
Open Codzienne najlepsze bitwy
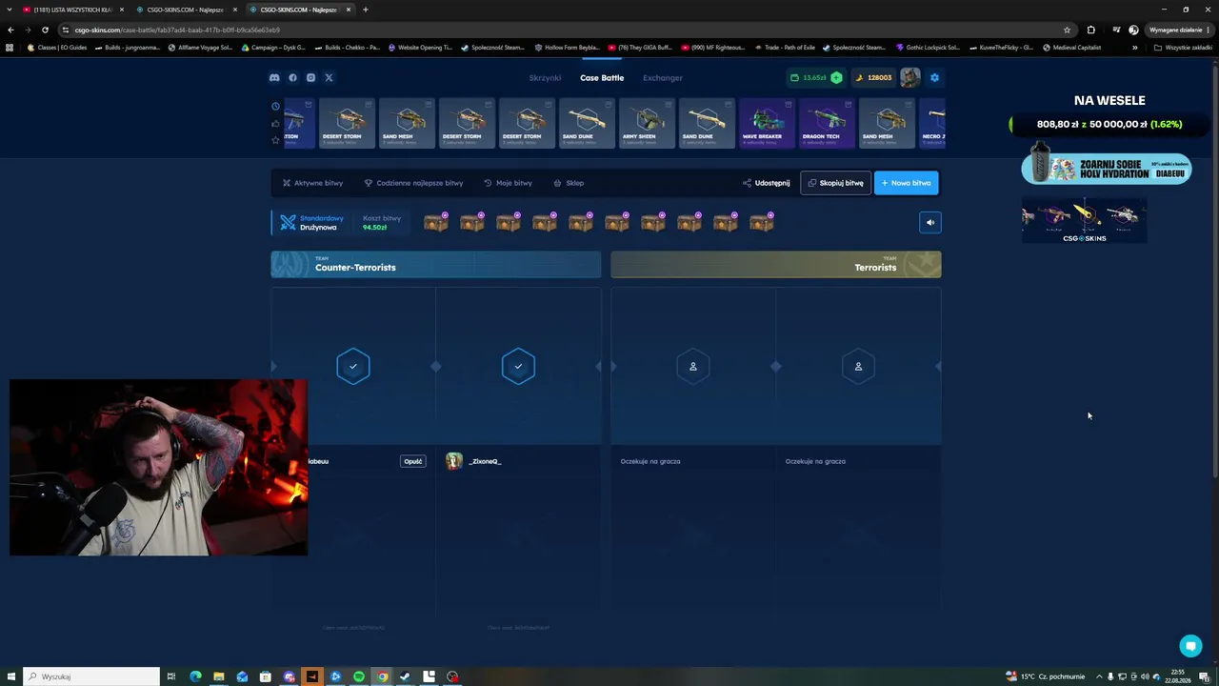pos(413,183)
